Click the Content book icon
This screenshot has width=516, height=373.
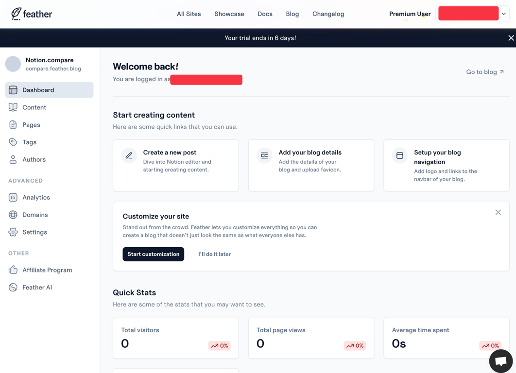click(13, 107)
